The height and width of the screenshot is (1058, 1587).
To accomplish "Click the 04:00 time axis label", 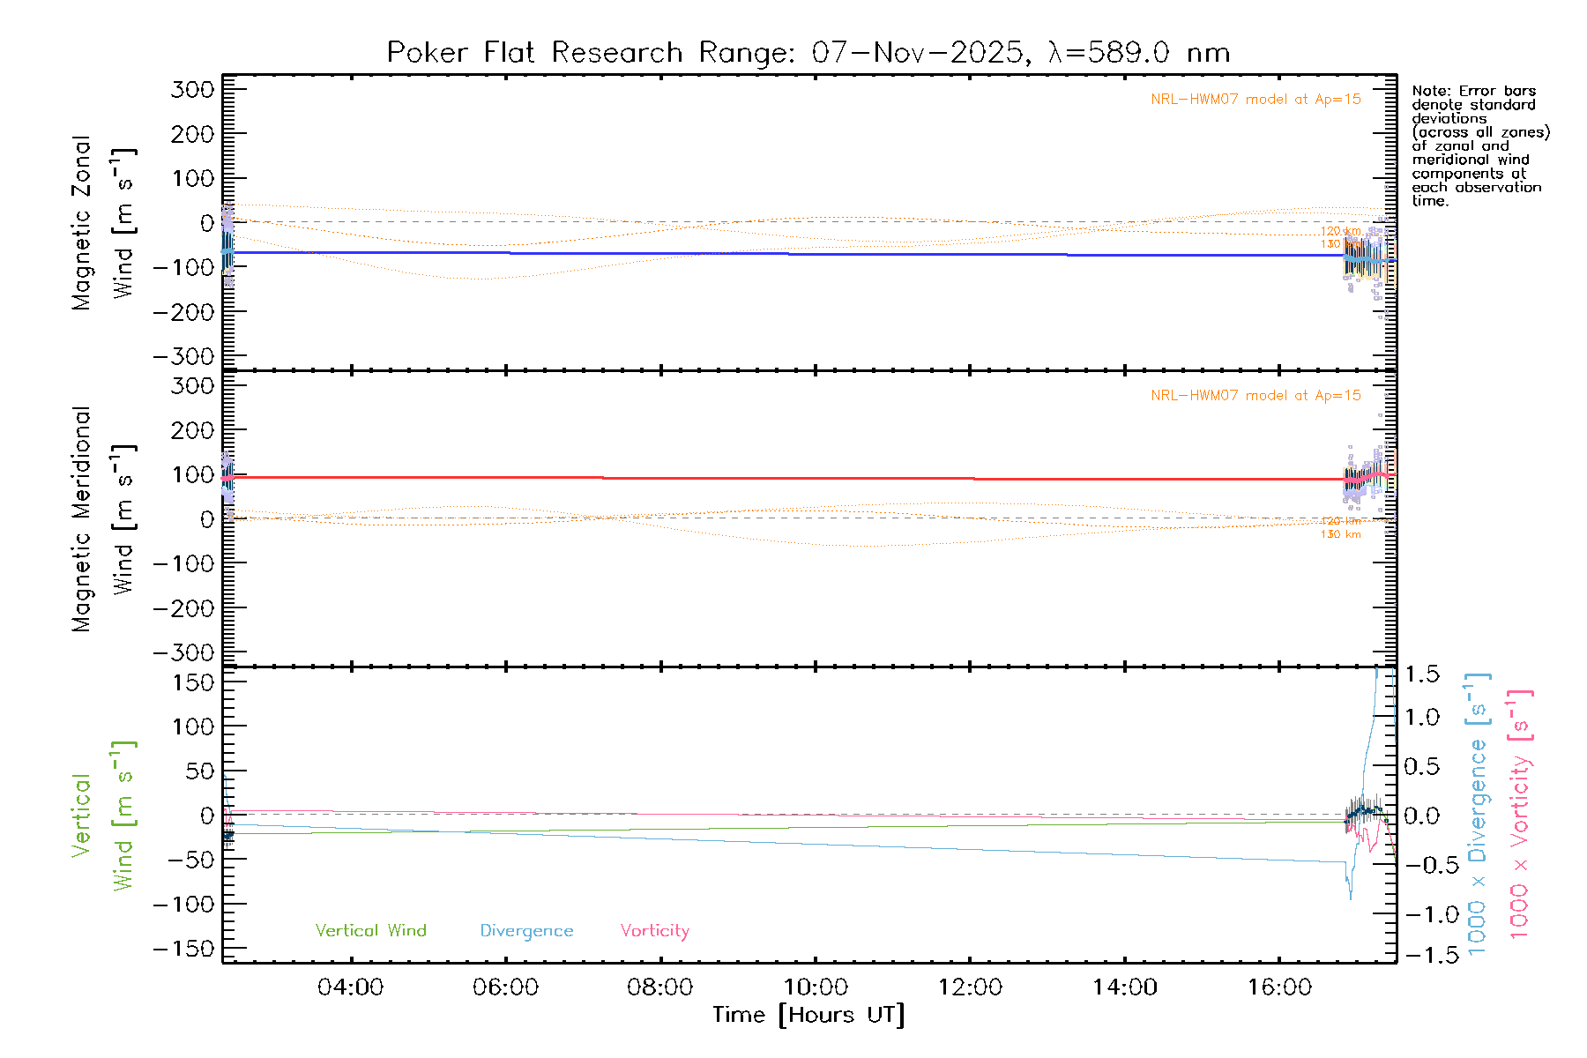I will click(350, 987).
